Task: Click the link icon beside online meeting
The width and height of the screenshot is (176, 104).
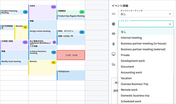Action: [113, 14]
